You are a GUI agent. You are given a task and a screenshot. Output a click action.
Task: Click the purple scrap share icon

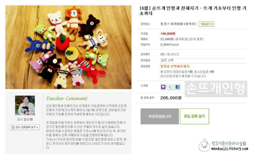click(163, 87)
